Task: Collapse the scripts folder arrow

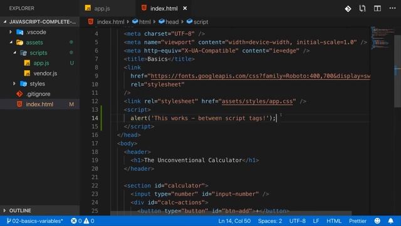Action: click(x=15, y=53)
